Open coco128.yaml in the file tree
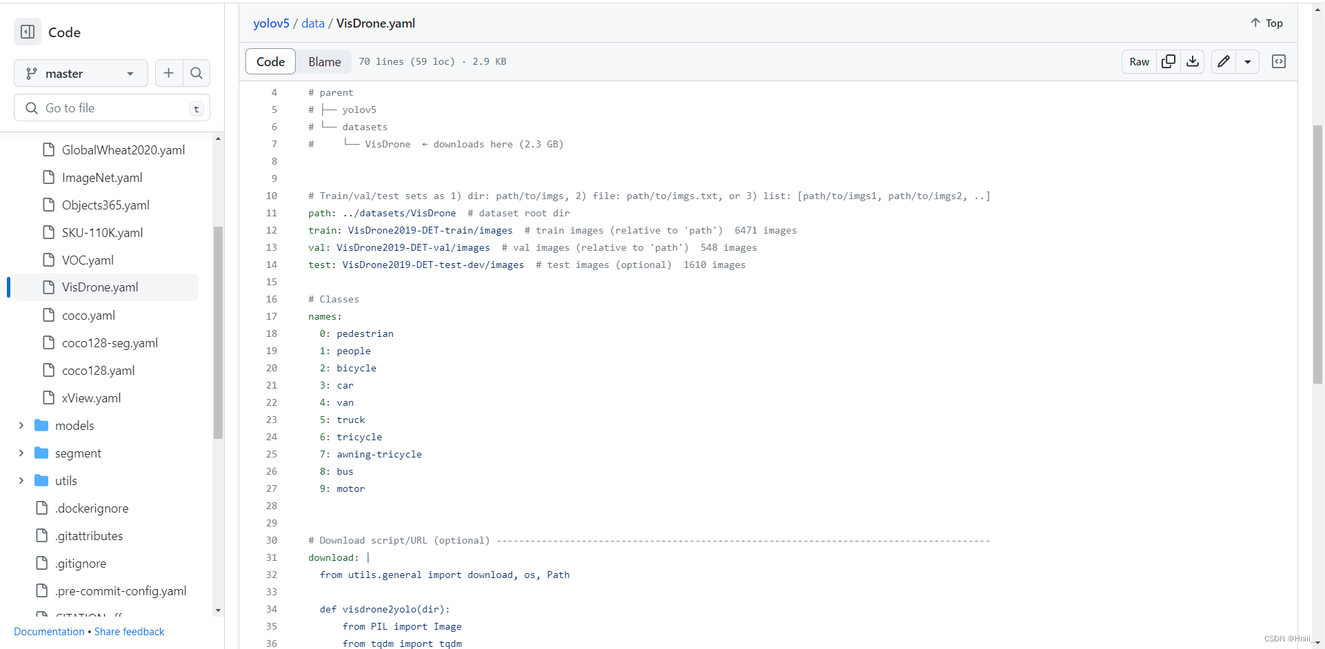This screenshot has width=1325, height=649. (x=98, y=370)
